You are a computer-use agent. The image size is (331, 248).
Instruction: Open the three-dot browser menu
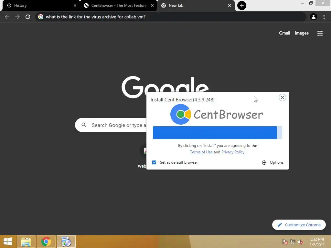(324, 17)
